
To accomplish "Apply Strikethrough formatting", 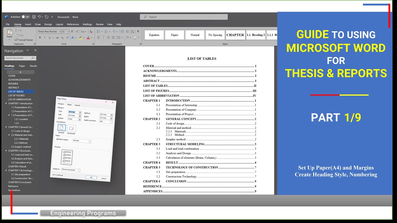I will 57,37.
